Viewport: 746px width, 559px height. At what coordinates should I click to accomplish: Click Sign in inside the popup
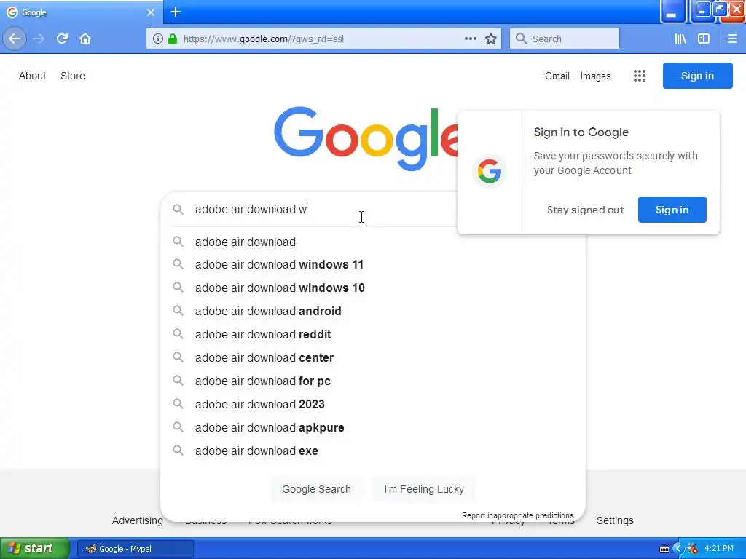(672, 210)
